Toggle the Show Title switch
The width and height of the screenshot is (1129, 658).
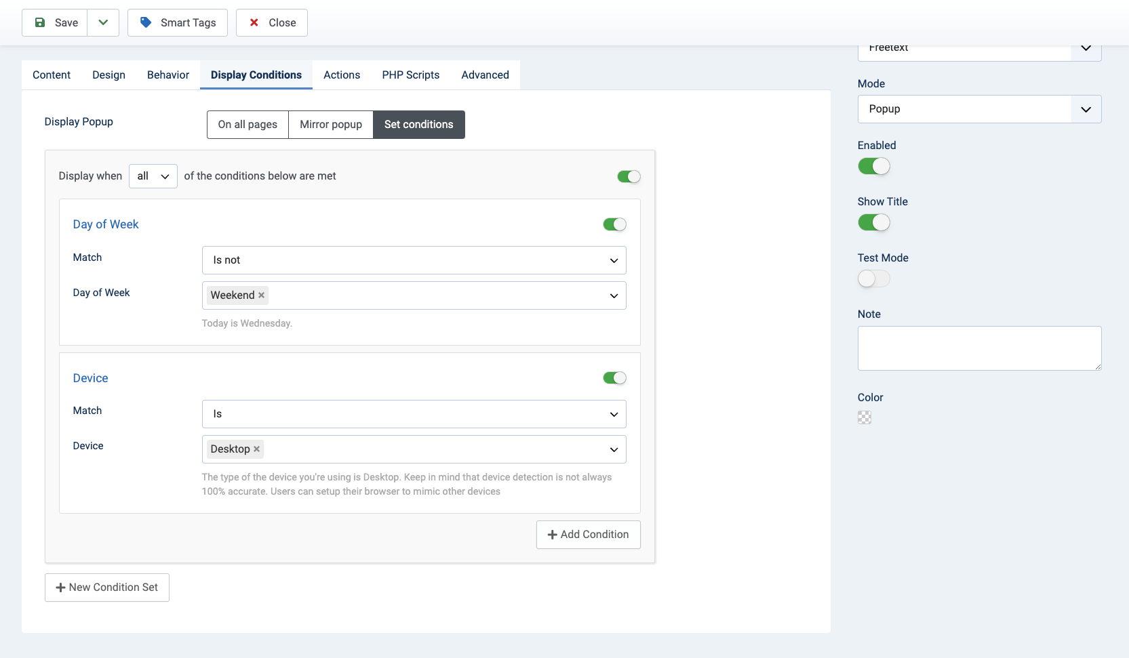point(874,222)
